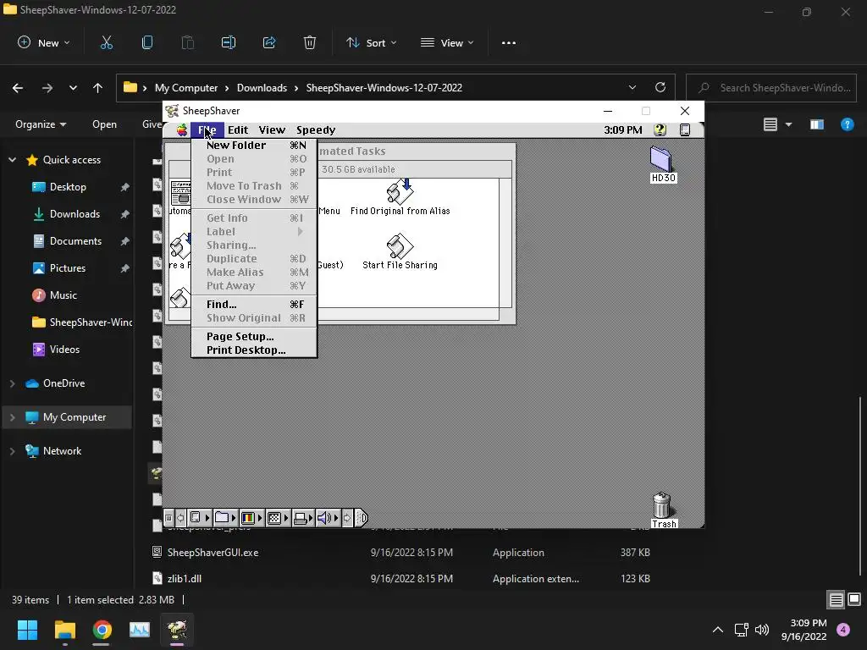The width and height of the screenshot is (867, 650).
Task: Switch to details view at bottom right
Action: point(836,600)
